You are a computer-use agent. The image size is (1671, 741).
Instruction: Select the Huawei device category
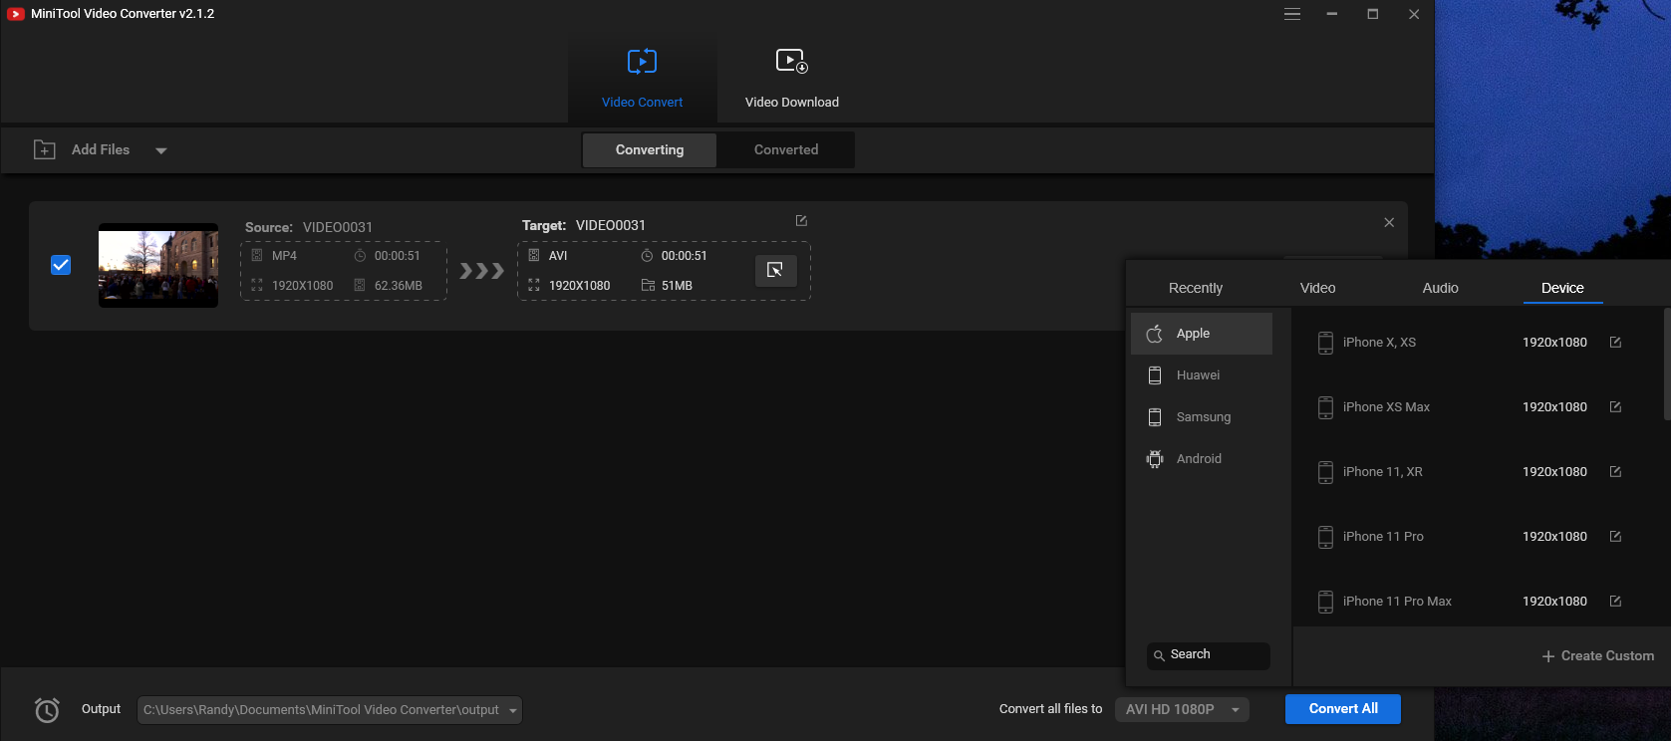click(x=1202, y=375)
